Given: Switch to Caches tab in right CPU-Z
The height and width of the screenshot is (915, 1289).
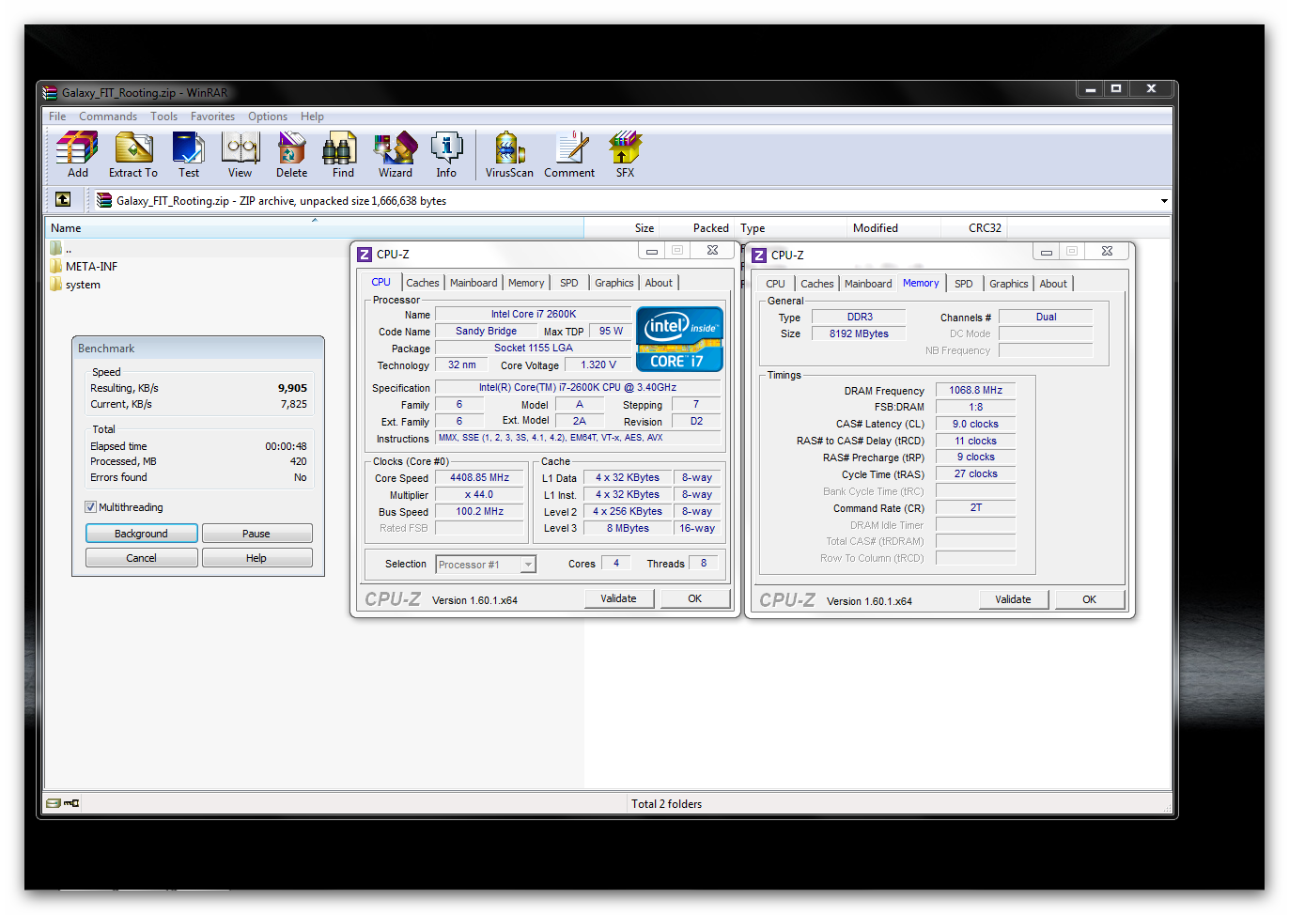Looking at the screenshot, I should (x=817, y=284).
